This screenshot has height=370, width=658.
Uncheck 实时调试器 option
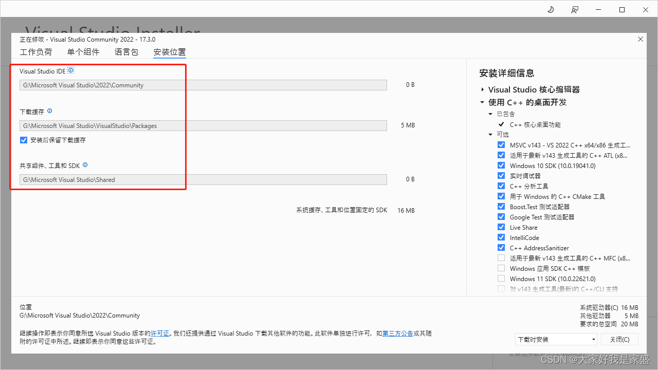pyautogui.click(x=501, y=176)
